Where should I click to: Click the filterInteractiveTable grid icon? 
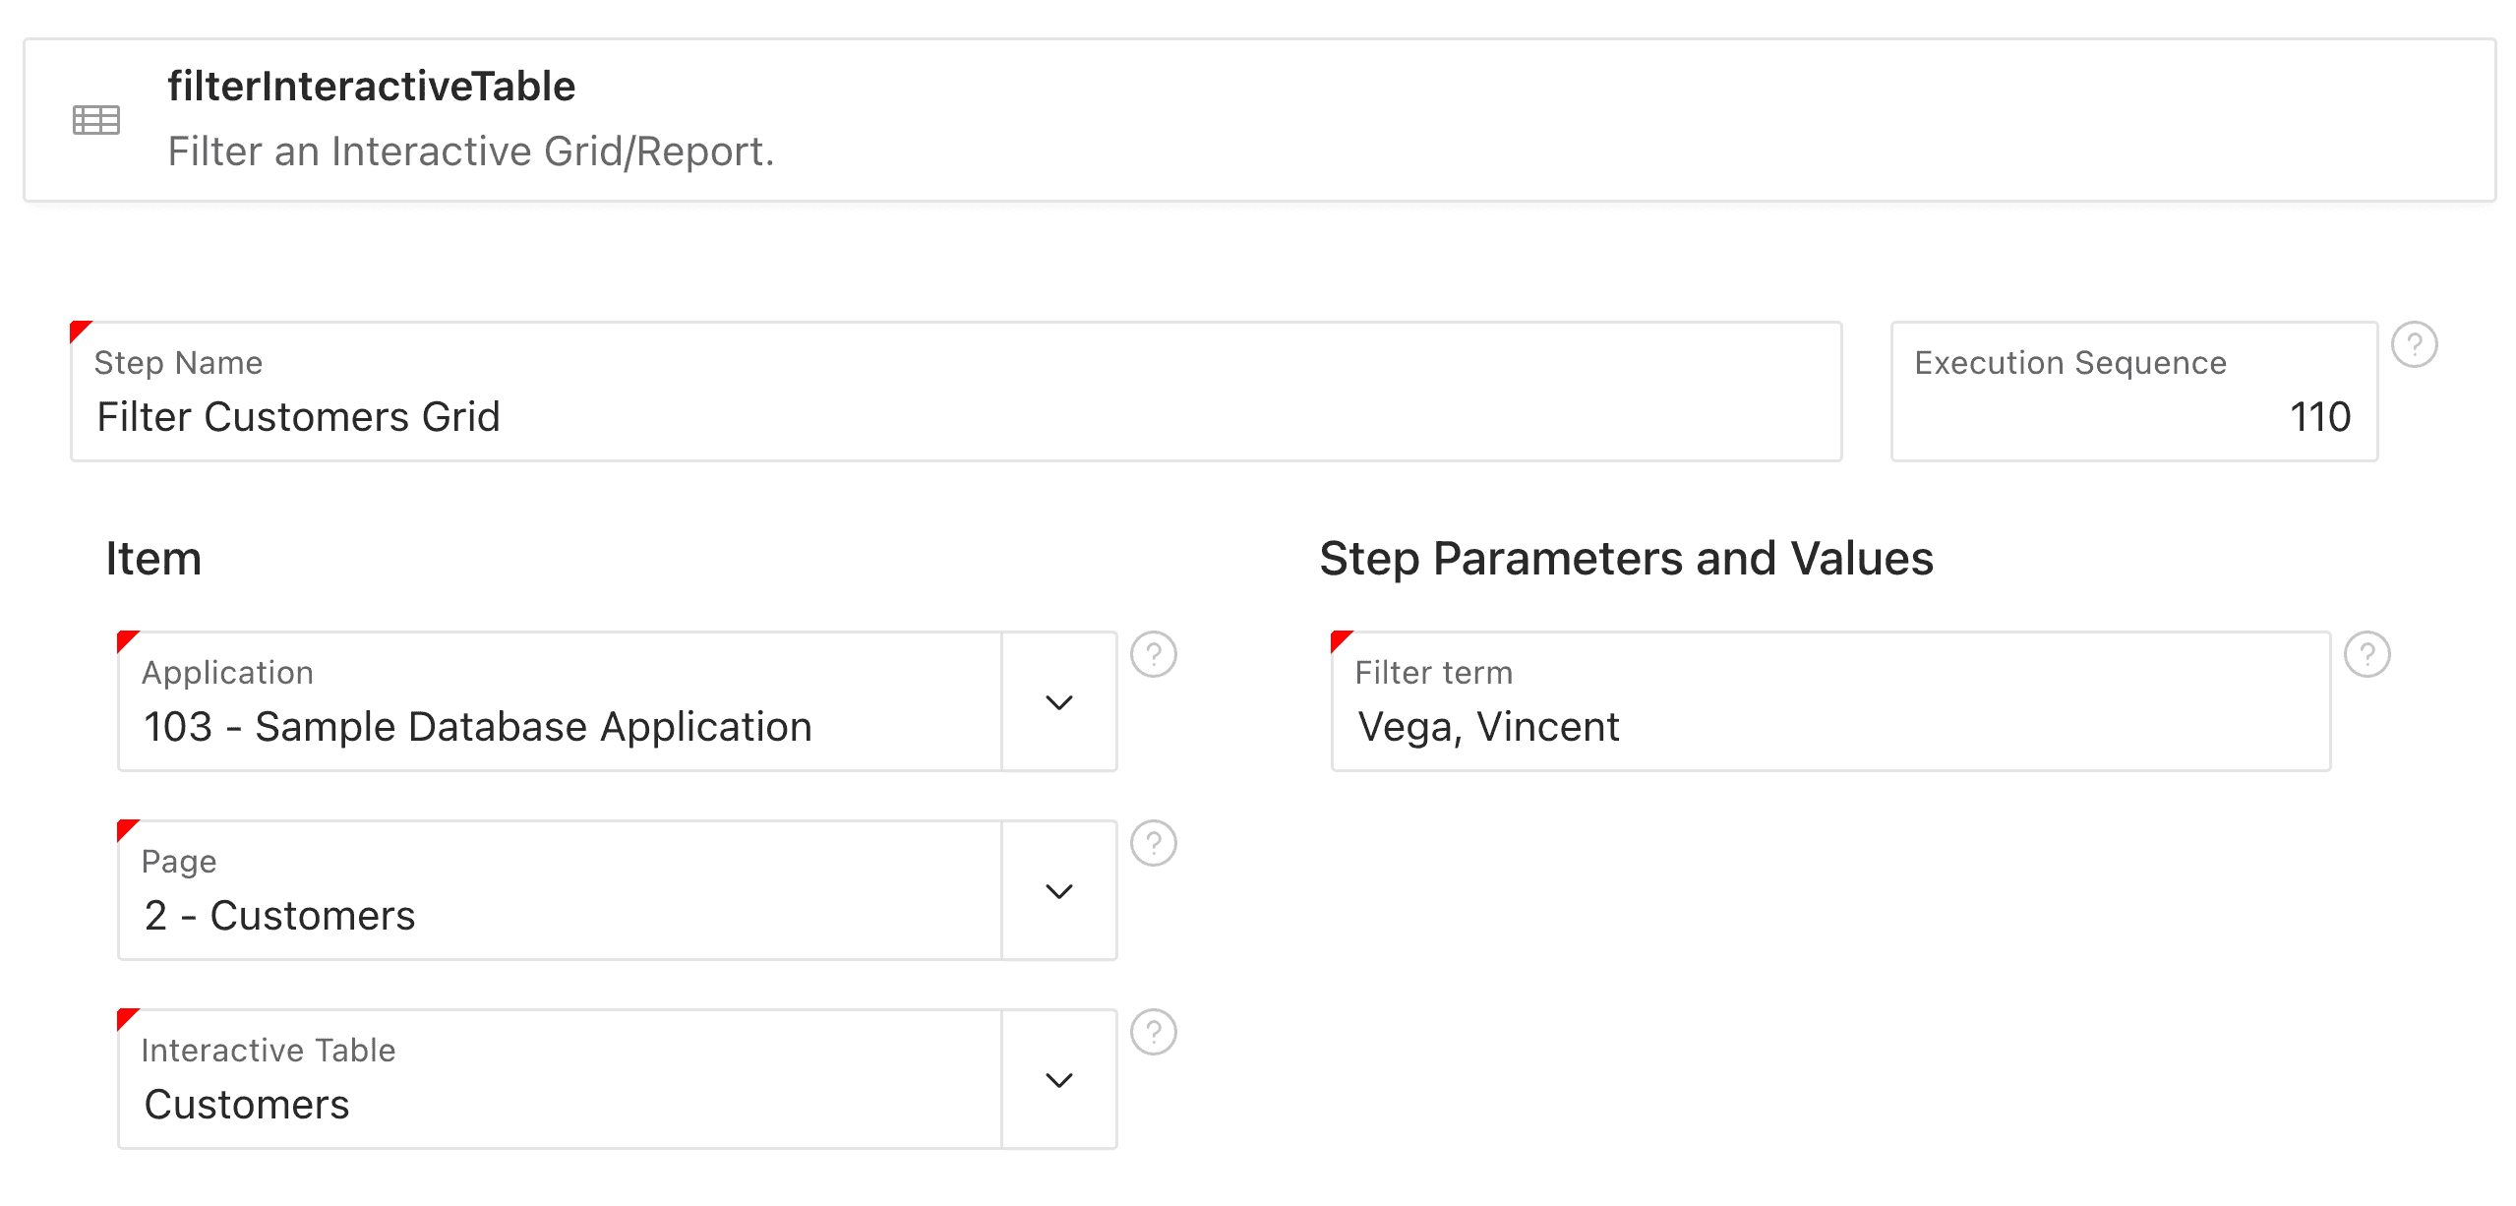coord(96,120)
